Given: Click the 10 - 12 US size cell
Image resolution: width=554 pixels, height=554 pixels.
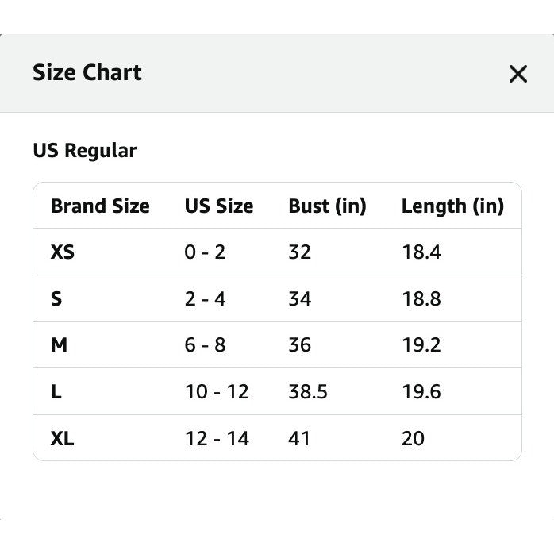Looking at the screenshot, I should (x=217, y=392).
